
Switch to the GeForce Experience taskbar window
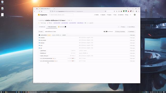(53, 92)
